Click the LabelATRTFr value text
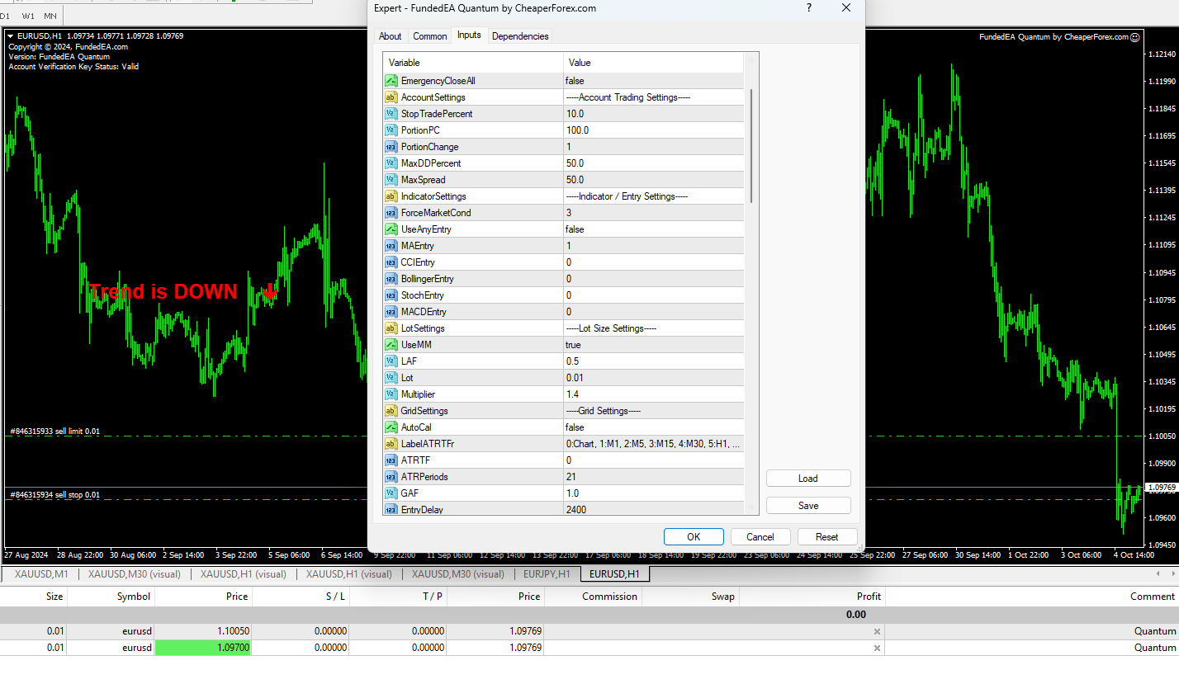 (654, 444)
